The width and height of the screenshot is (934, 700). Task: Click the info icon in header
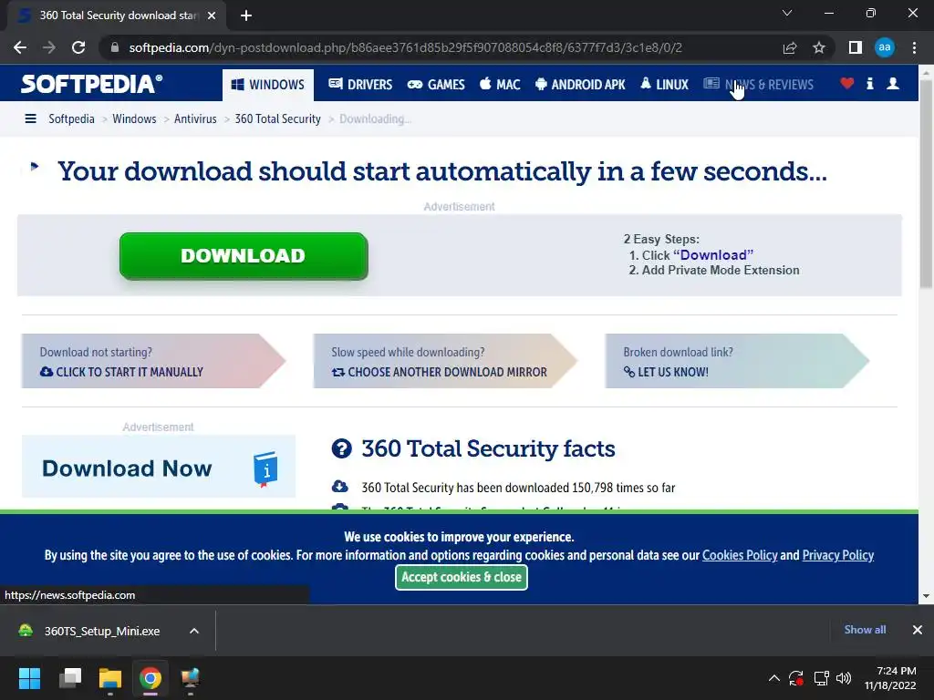[869, 84]
